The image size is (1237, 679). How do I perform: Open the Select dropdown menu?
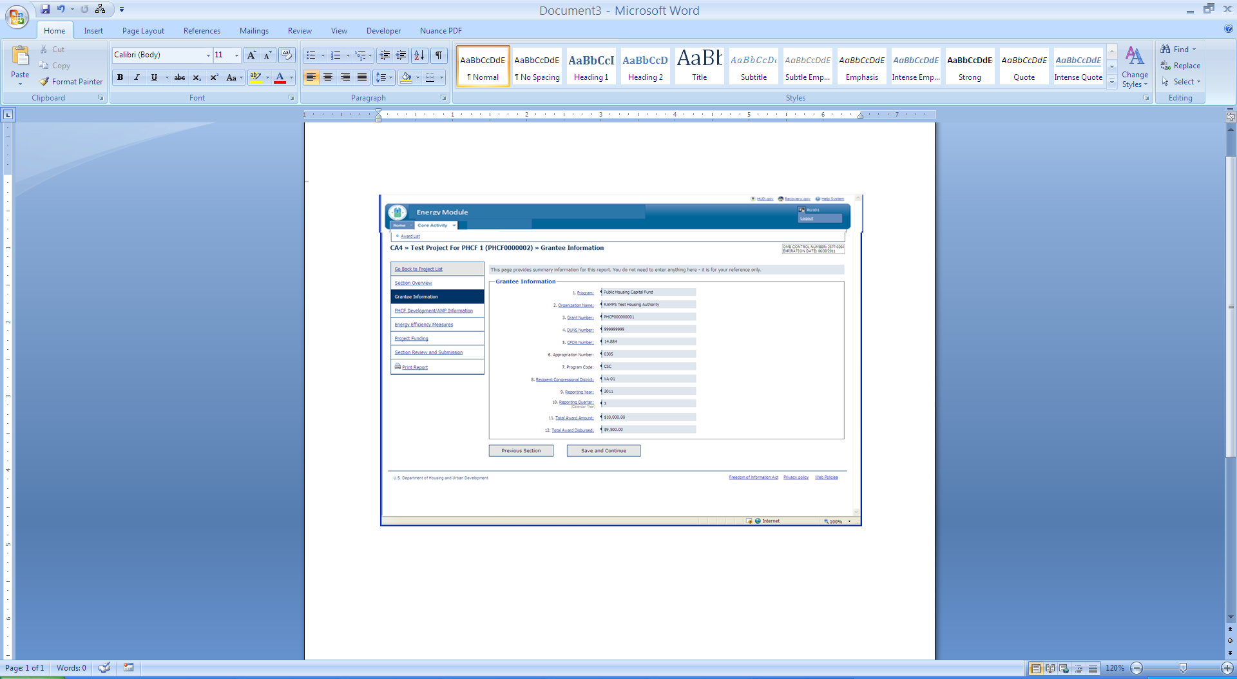(x=1181, y=82)
